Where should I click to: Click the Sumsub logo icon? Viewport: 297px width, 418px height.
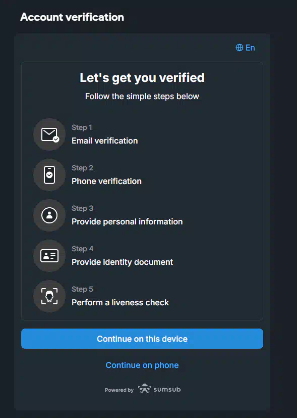[x=145, y=389]
